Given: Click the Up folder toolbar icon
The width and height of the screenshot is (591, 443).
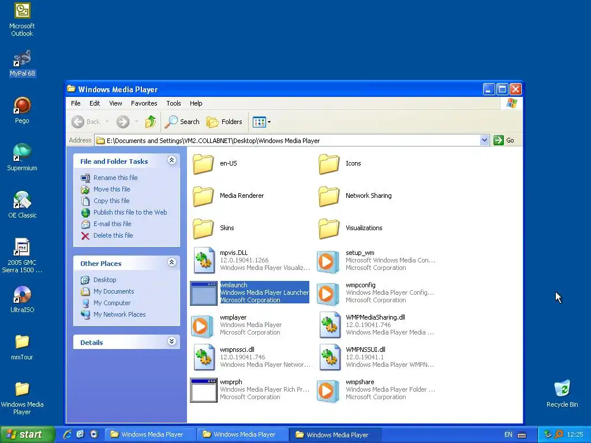Looking at the screenshot, I should [151, 122].
